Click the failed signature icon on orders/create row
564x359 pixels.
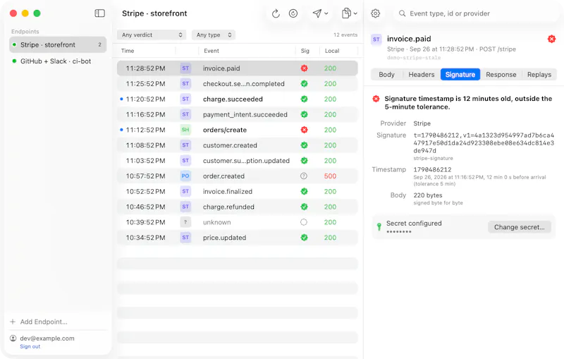click(x=305, y=130)
